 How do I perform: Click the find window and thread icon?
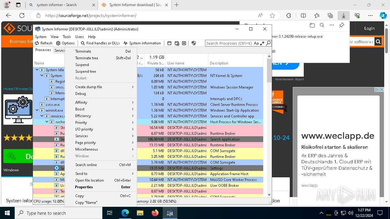coord(177,43)
